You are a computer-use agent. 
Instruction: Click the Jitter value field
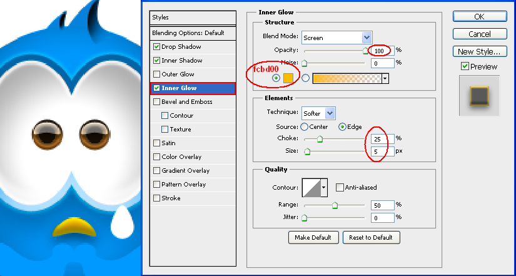click(x=382, y=218)
